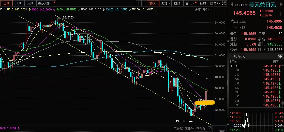Click the 点差 spread value 60
This screenshot has width=284, height=132.
(x=280, y=34)
